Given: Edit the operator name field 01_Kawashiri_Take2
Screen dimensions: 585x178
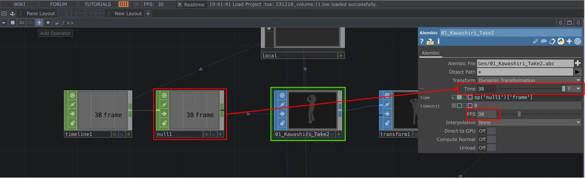Looking at the screenshot, I should [510, 33].
